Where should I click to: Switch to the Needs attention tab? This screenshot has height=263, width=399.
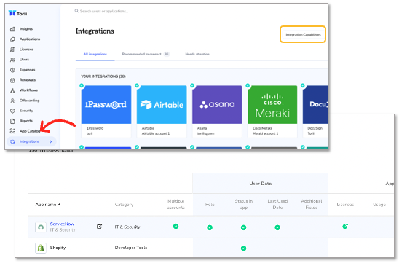197,54
